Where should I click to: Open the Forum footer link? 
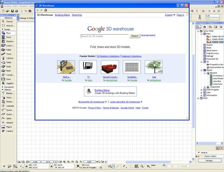[x=145, y=108]
